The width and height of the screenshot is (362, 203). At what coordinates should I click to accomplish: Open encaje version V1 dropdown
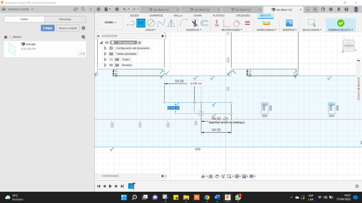(81, 54)
